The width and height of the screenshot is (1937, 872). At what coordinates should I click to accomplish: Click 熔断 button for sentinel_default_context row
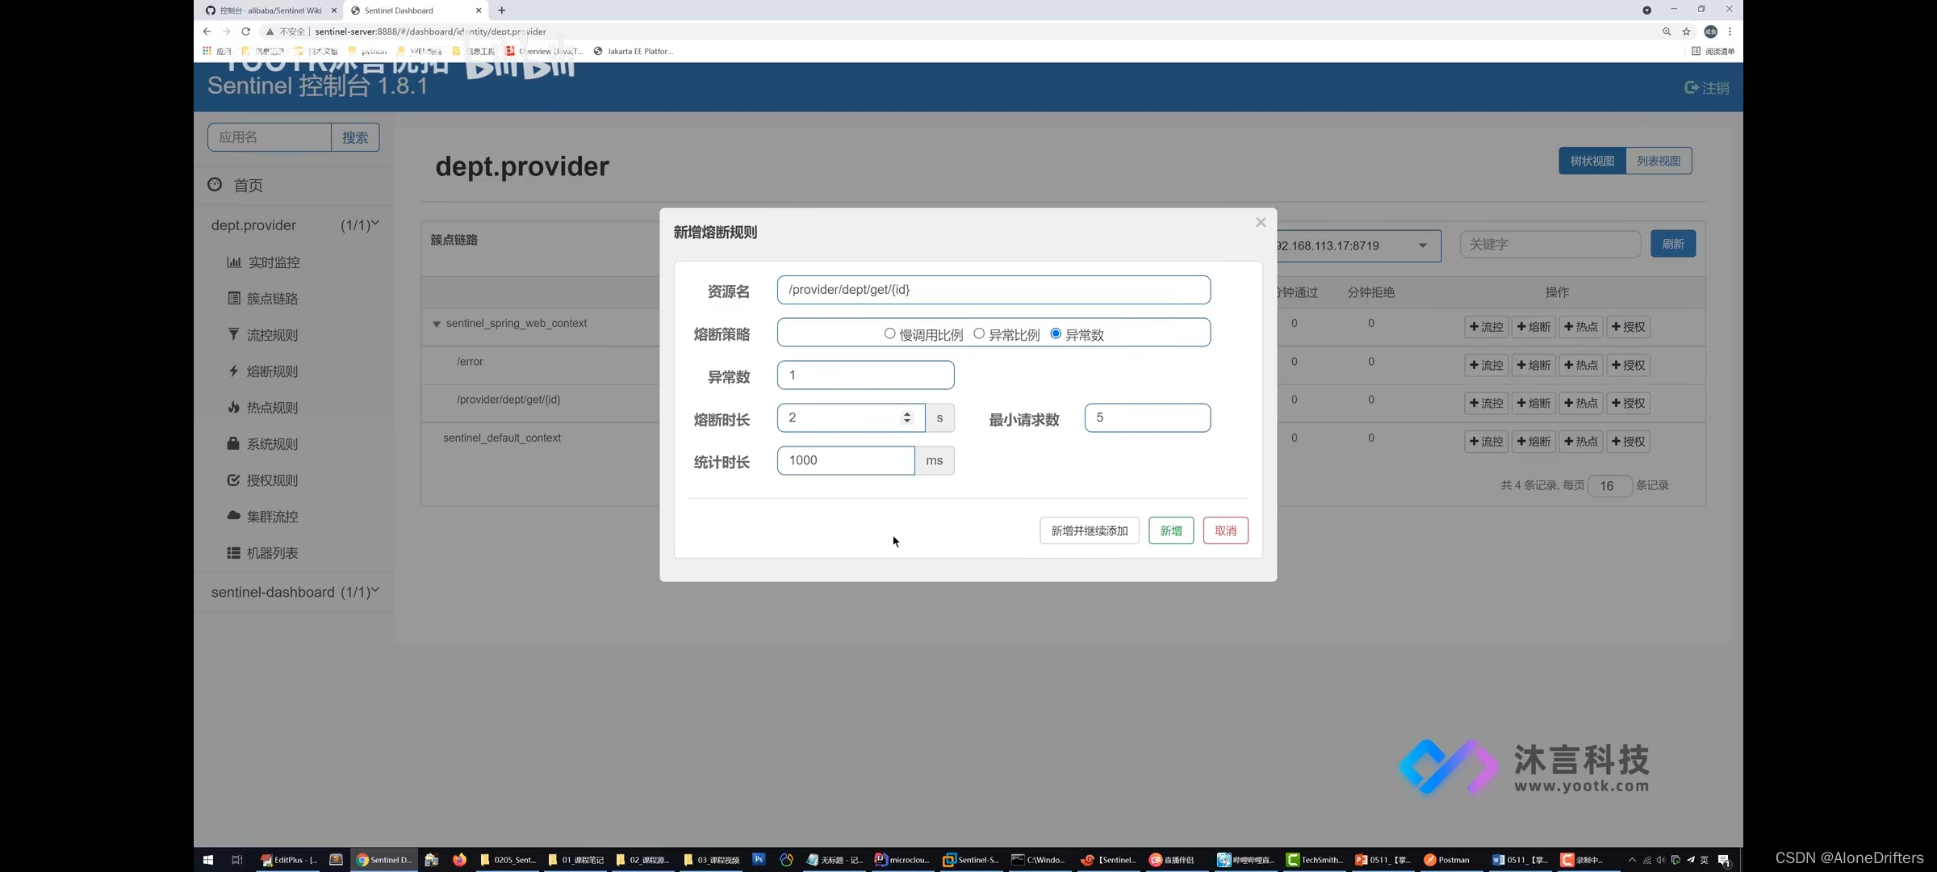pyautogui.click(x=1533, y=442)
